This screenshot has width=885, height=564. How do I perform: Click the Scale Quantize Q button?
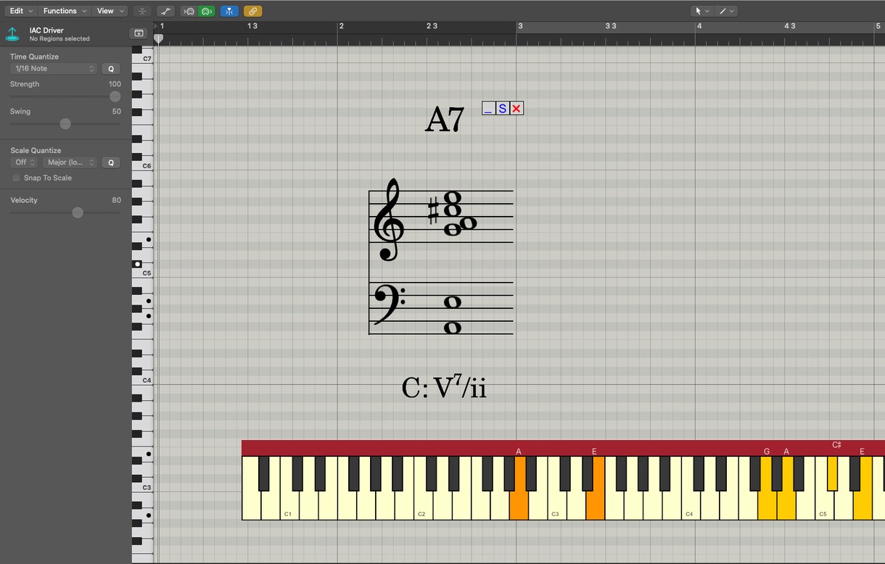pyautogui.click(x=111, y=162)
